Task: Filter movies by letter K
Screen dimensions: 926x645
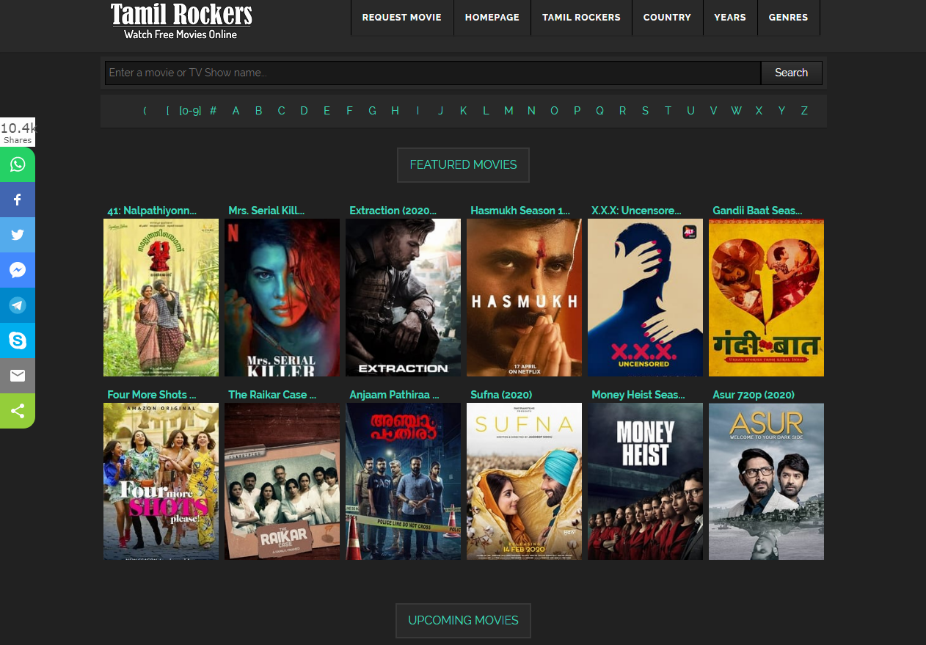Action: [x=463, y=111]
